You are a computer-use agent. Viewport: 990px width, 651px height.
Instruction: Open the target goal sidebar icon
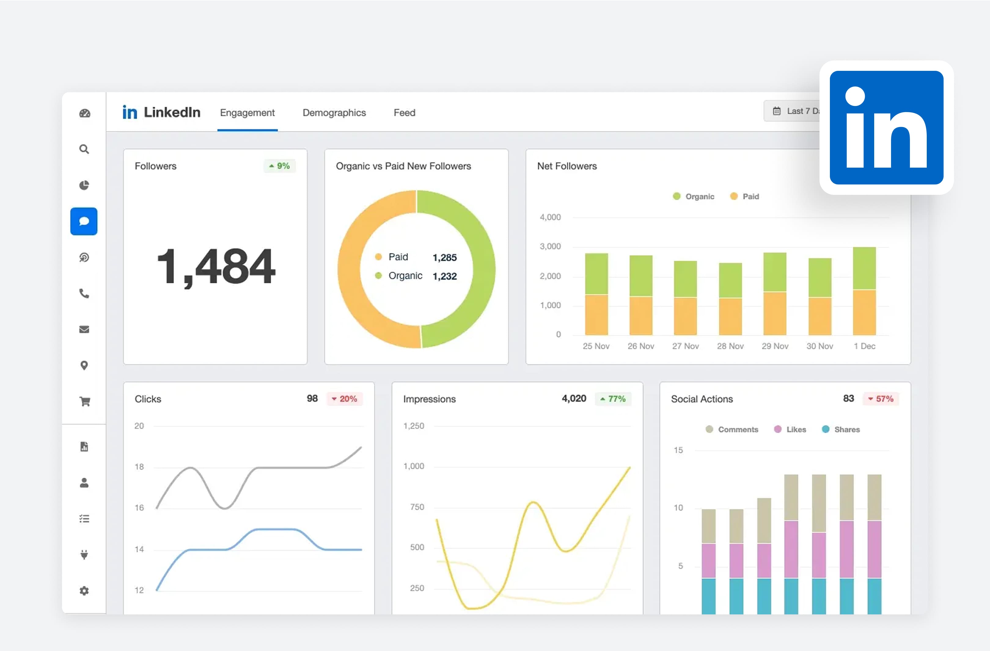tap(84, 257)
